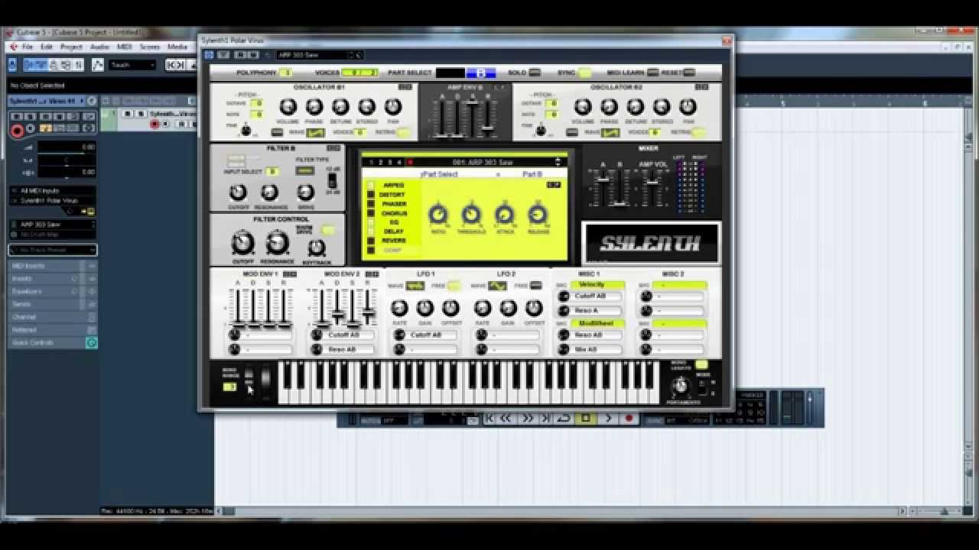
Task: Adjust the compressor Release knob
Action: click(538, 215)
